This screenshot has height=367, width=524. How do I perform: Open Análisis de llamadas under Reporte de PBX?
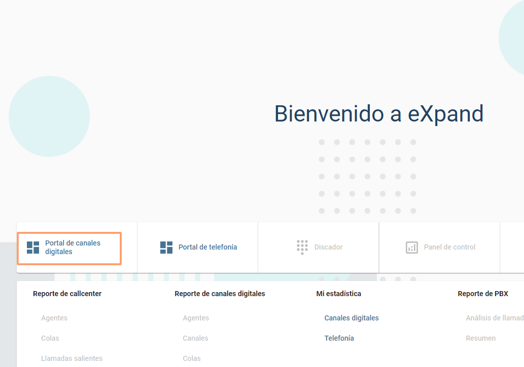pyautogui.click(x=495, y=318)
